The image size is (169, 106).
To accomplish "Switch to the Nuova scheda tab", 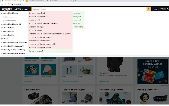I will tap(61, 1).
